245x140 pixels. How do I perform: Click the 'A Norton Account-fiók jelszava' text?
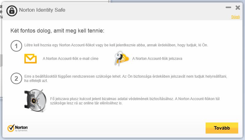(x=157, y=59)
